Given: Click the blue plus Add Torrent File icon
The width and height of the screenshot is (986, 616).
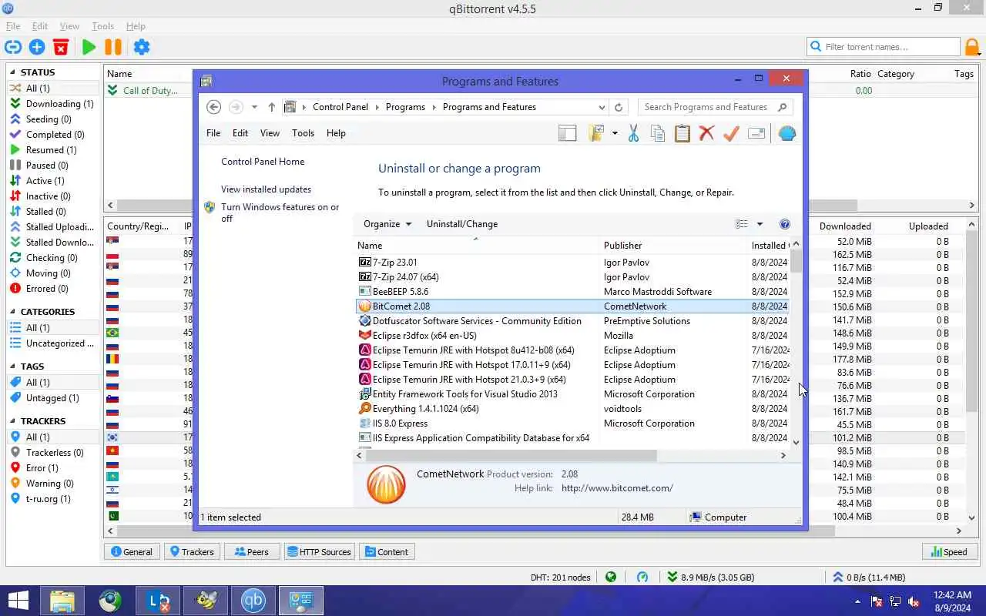Looking at the screenshot, I should (37, 47).
